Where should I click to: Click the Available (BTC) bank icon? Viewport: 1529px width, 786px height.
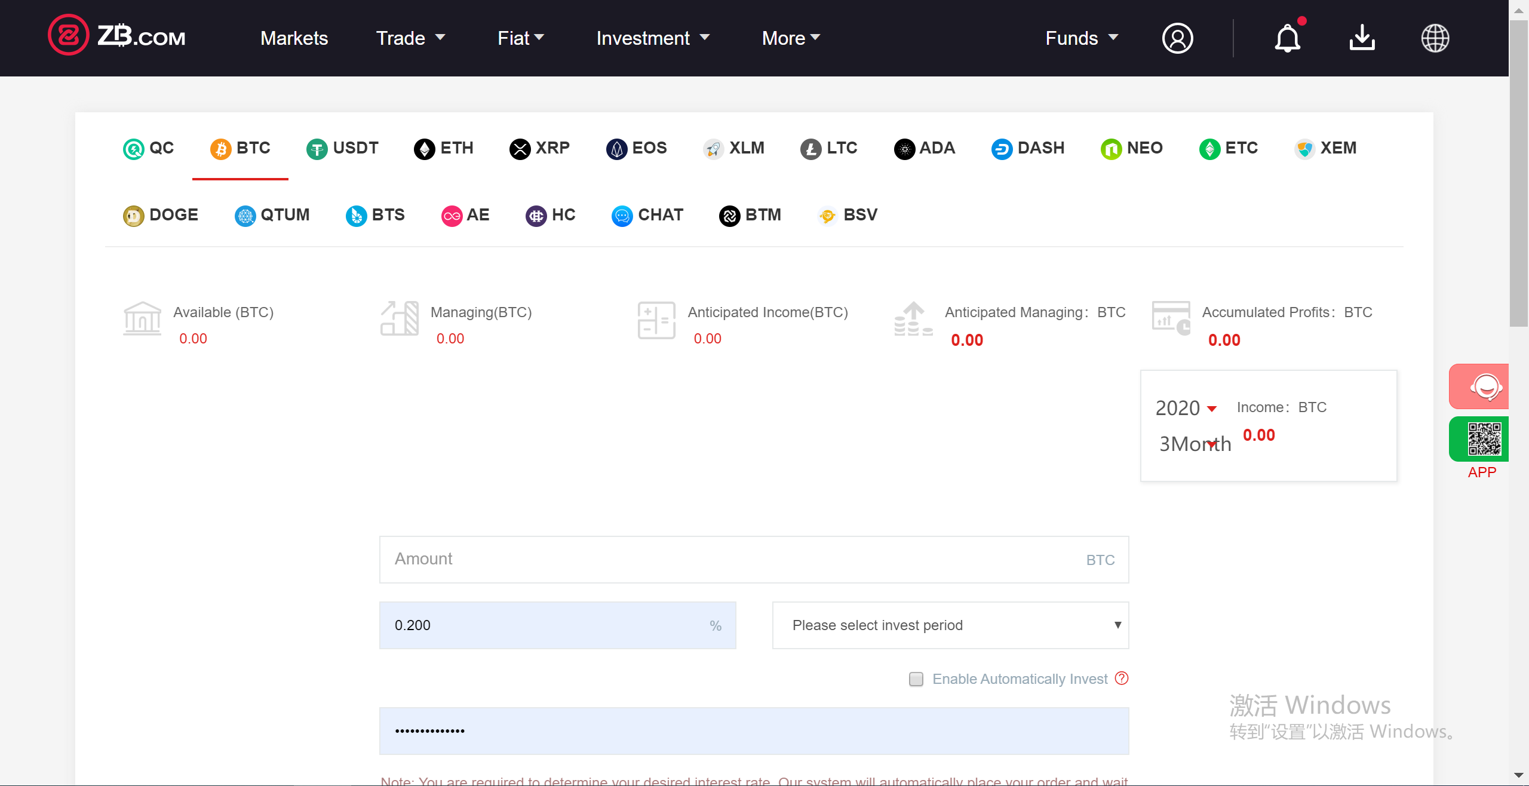[142, 318]
